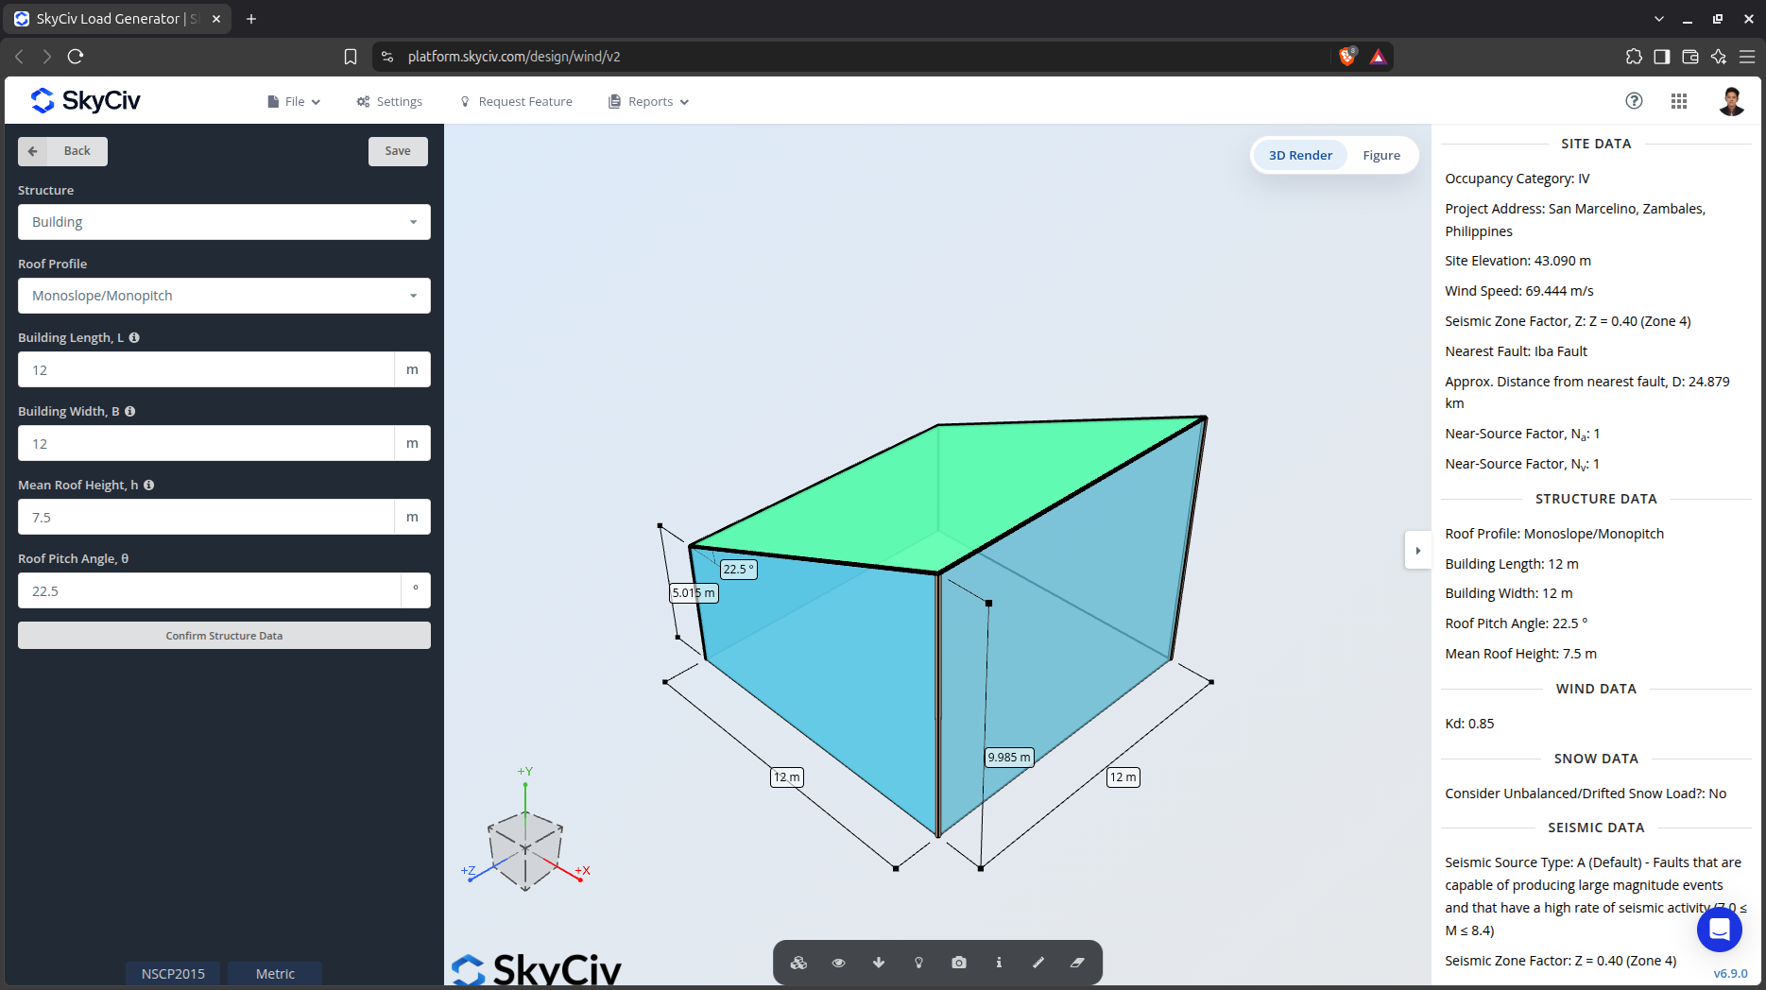
Task: Open the Roof Profile dropdown
Action: [x=224, y=296]
